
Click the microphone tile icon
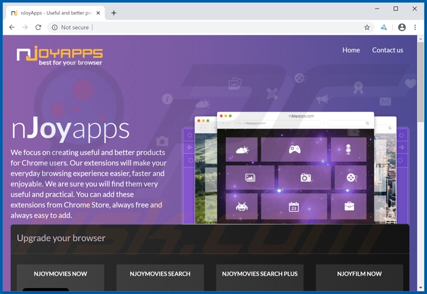(x=348, y=149)
